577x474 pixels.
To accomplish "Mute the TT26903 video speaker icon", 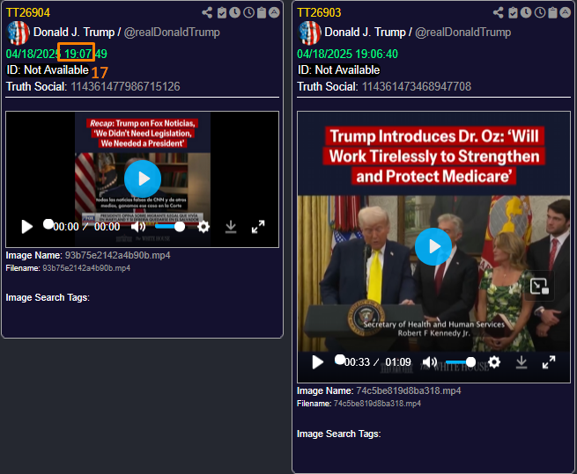I will pos(429,362).
